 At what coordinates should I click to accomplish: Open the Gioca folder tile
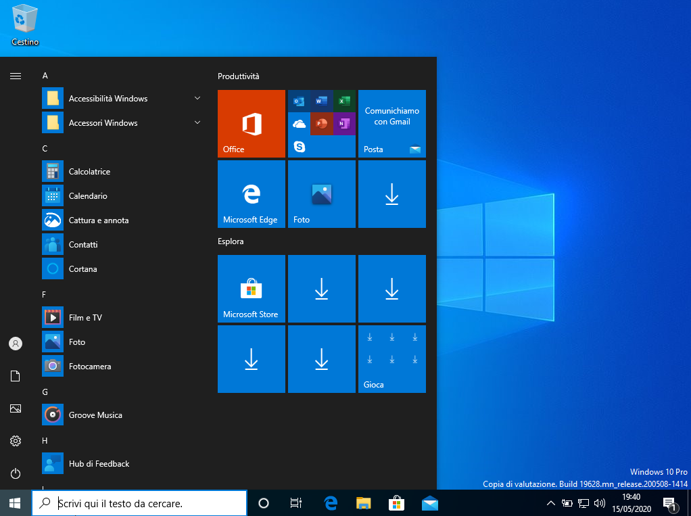[x=391, y=358]
